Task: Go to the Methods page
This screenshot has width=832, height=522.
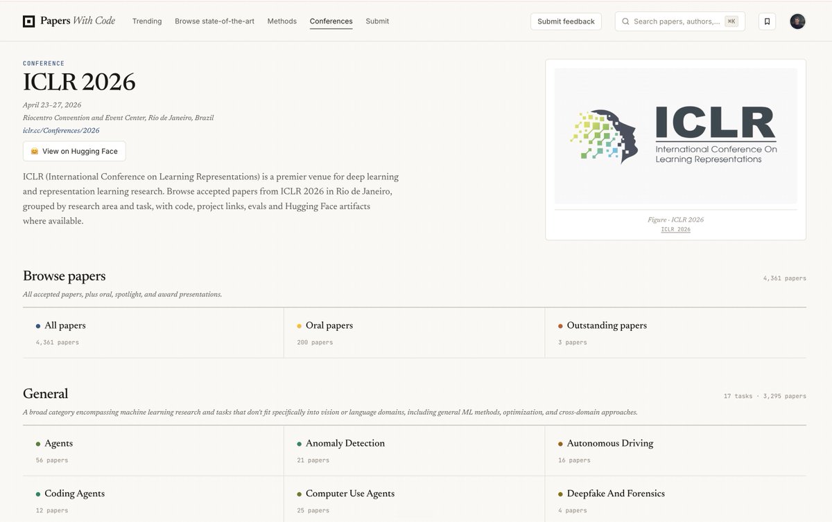Action: click(x=282, y=21)
